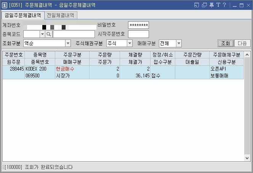Select the 시장가 cell
This screenshot has width=253, height=173.
coord(72,75)
